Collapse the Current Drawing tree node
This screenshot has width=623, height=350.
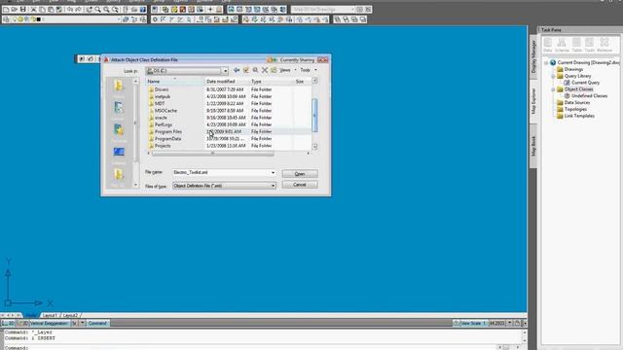click(546, 62)
